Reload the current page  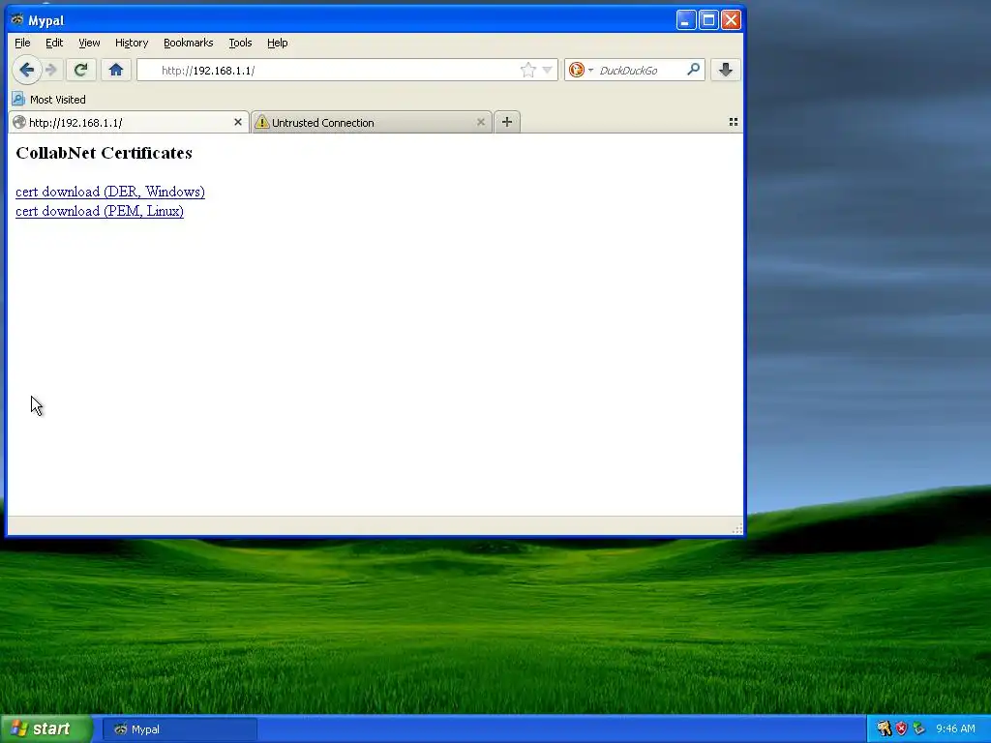[81, 70]
